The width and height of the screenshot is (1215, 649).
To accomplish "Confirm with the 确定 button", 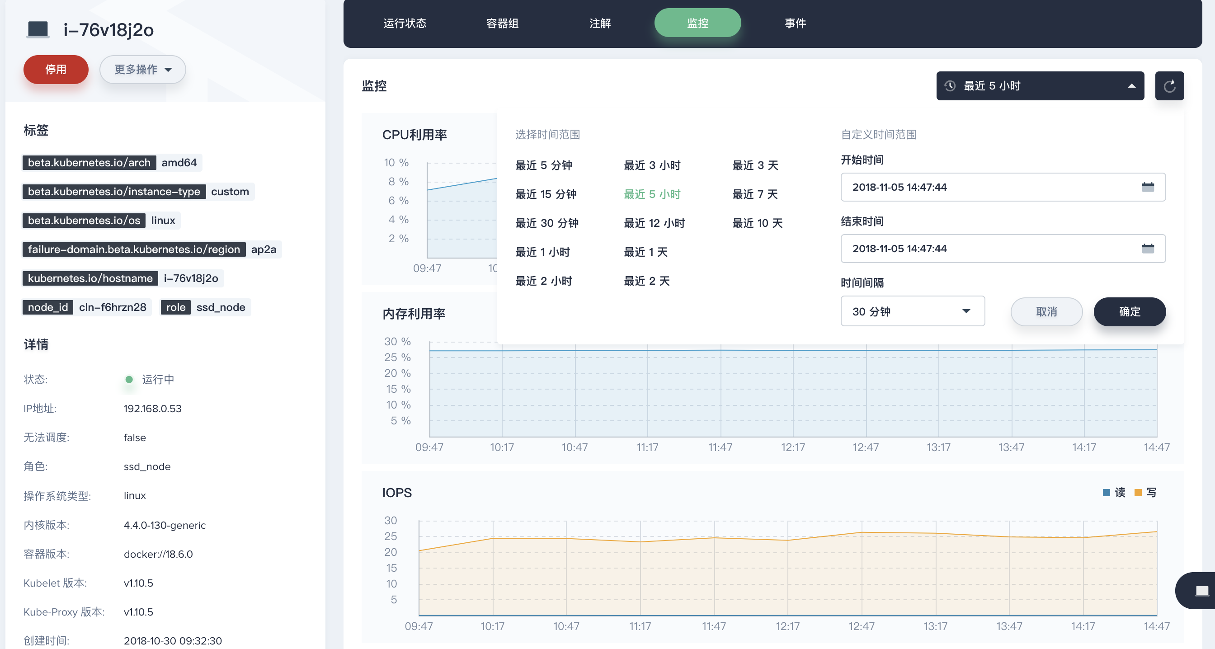I will click(1129, 311).
